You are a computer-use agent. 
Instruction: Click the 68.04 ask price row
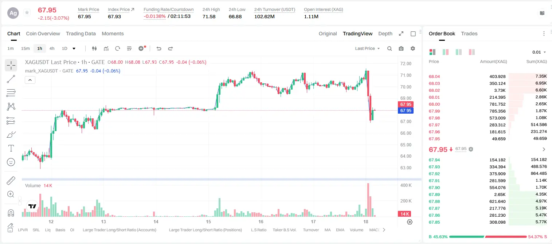(x=488, y=76)
